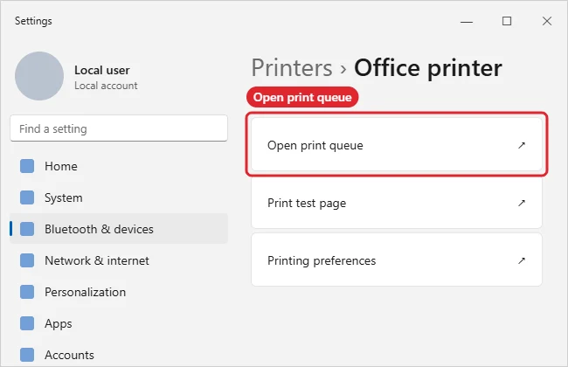Click the Office printer page title
The height and width of the screenshot is (367, 568).
tap(428, 68)
